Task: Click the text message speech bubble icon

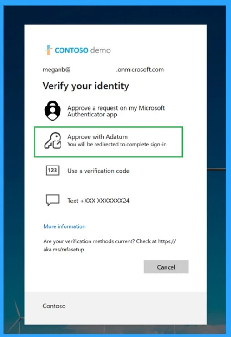Action: pyautogui.click(x=52, y=200)
